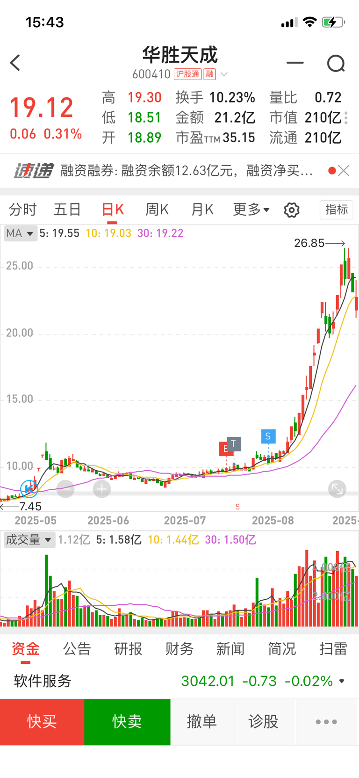Tap the 沪股通 tag
The height and width of the screenshot is (778, 359).
click(187, 74)
